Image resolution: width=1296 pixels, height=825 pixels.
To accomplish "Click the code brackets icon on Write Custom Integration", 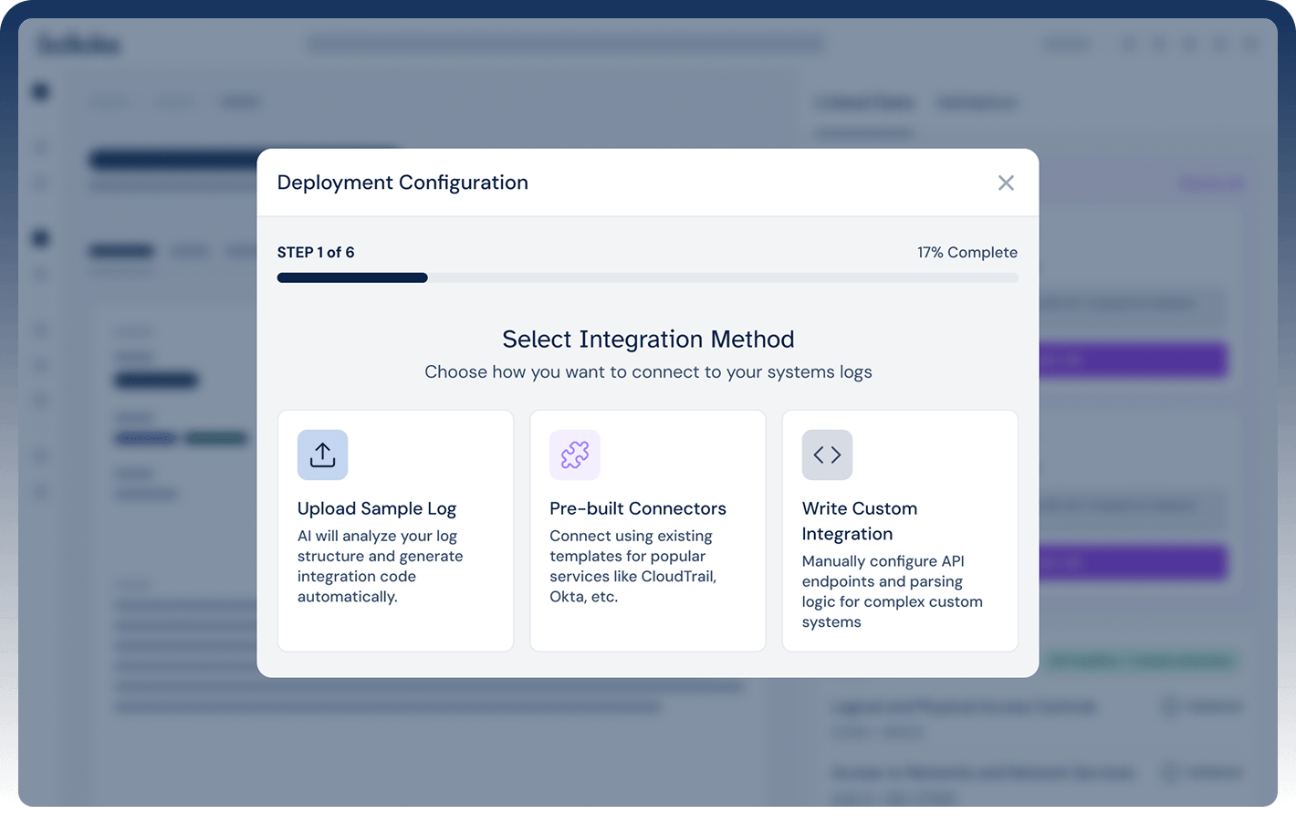I will pos(827,454).
